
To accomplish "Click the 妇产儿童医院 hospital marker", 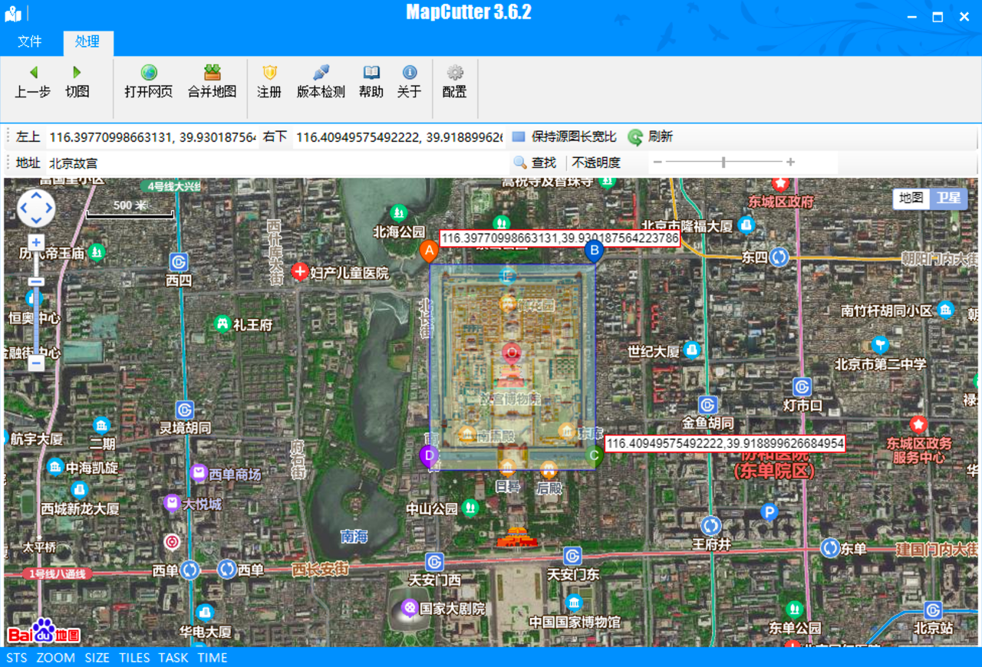I will point(300,271).
